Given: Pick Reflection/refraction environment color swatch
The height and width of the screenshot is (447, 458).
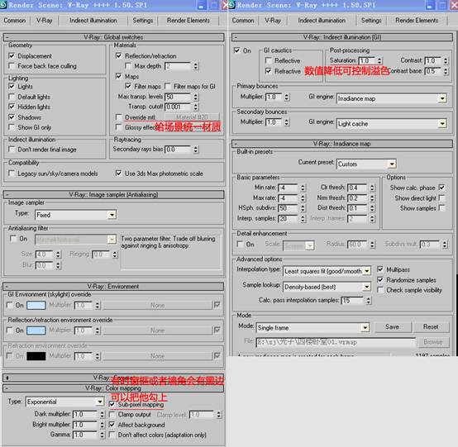Looking at the screenshot, I should 36,330.
